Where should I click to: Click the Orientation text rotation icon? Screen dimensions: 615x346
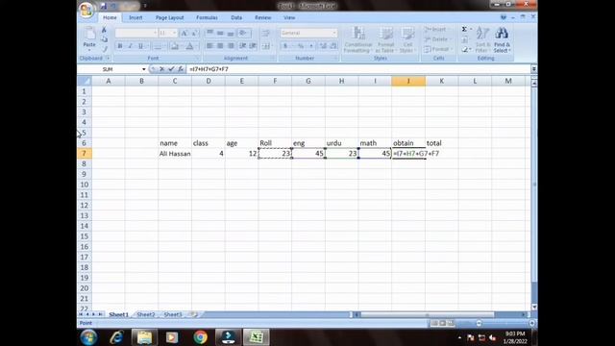click(244, 33)
